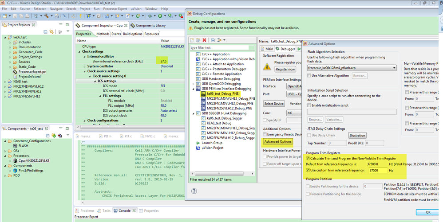The image size is (443, 222).
Task: Click the Illustration button
Action: click(x=357, y=135)
